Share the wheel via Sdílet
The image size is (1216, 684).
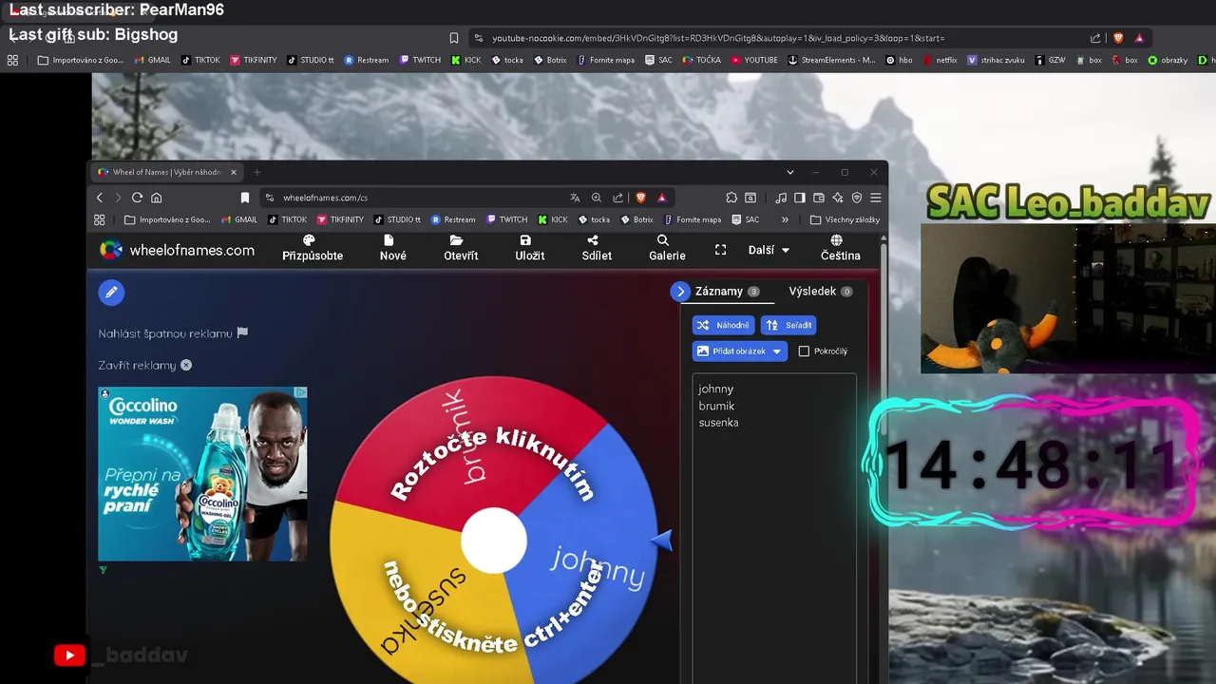pos(597,248)
